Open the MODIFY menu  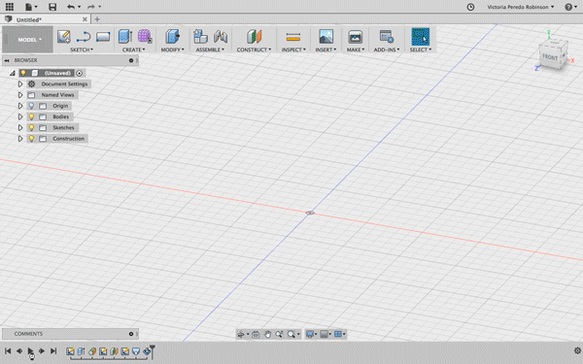[x=172, y=50]
